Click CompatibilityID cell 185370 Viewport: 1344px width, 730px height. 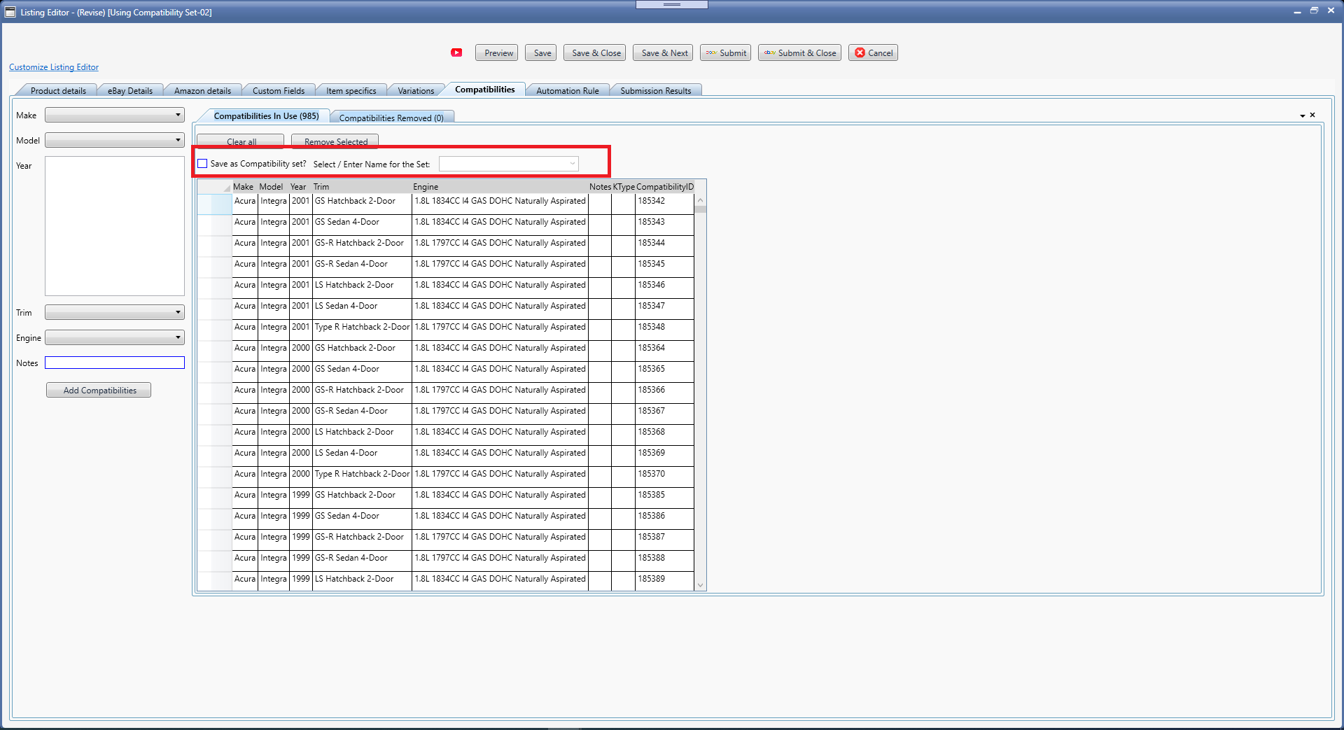tap(664, 477)
